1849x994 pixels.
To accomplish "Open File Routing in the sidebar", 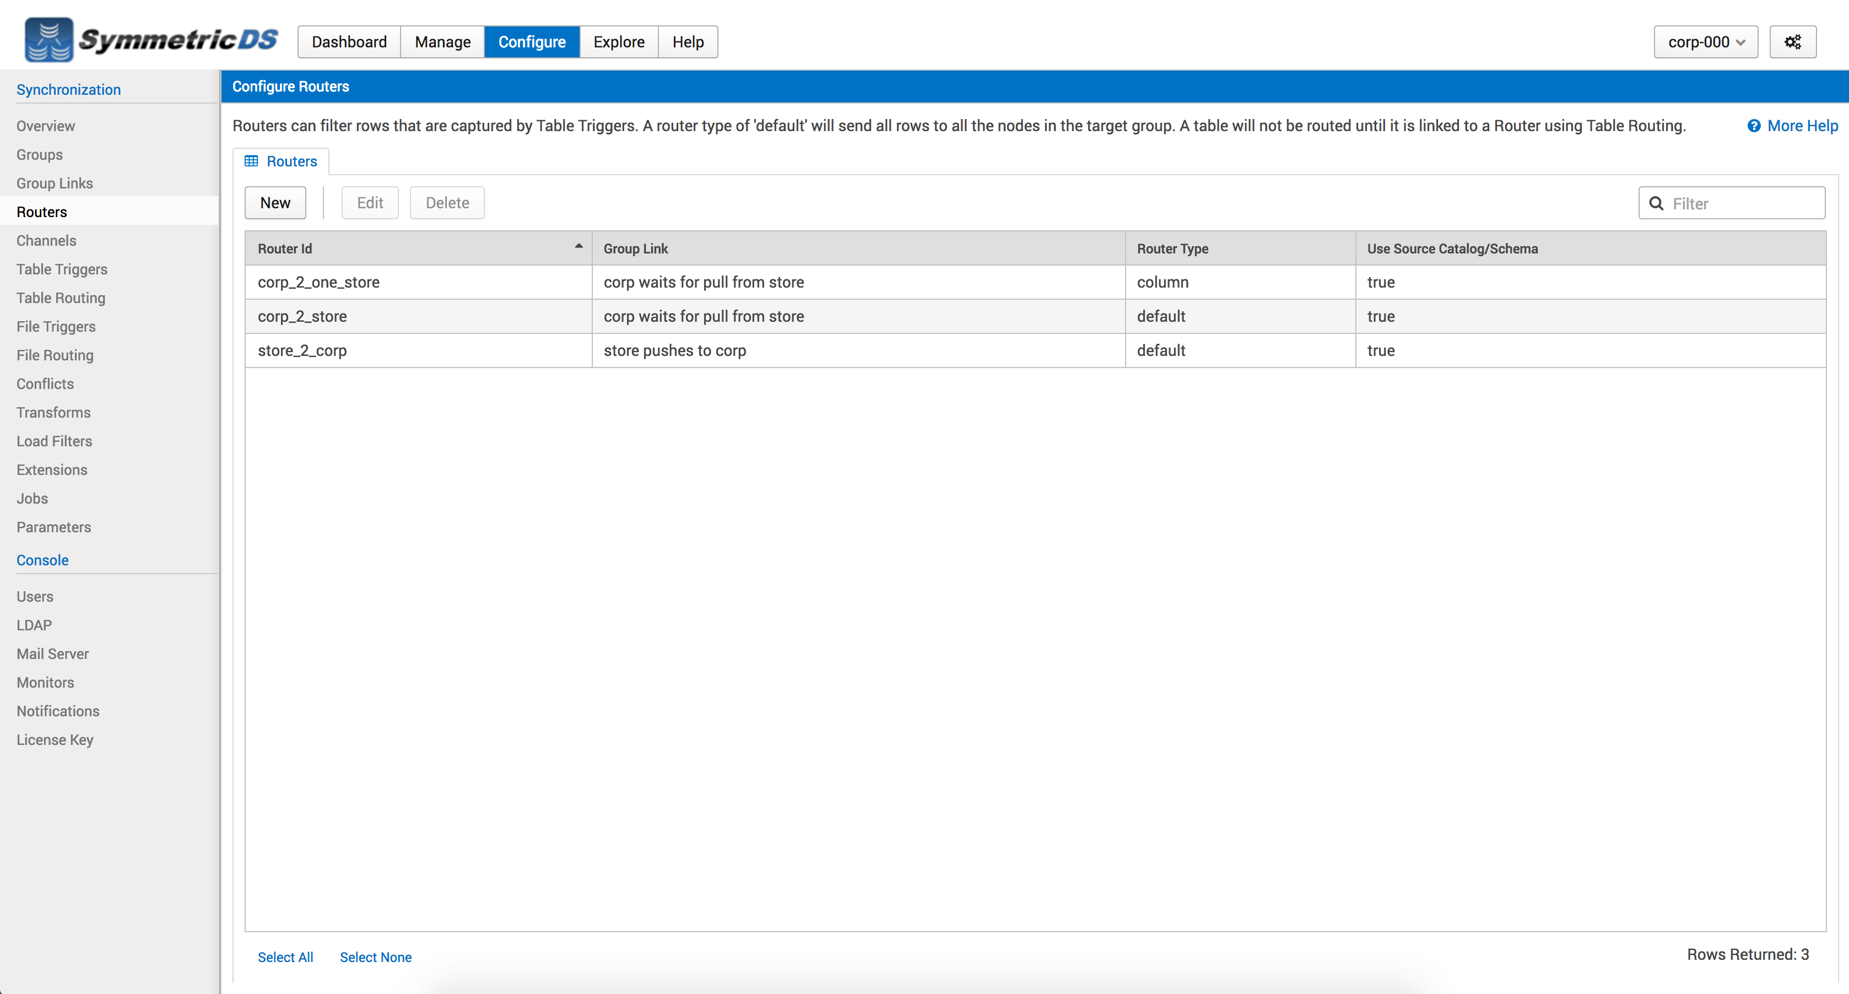I will click(x=55, y=355).
